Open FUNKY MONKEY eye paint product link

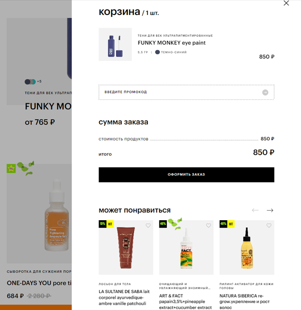pyautogui.click(x=171, y=43)
